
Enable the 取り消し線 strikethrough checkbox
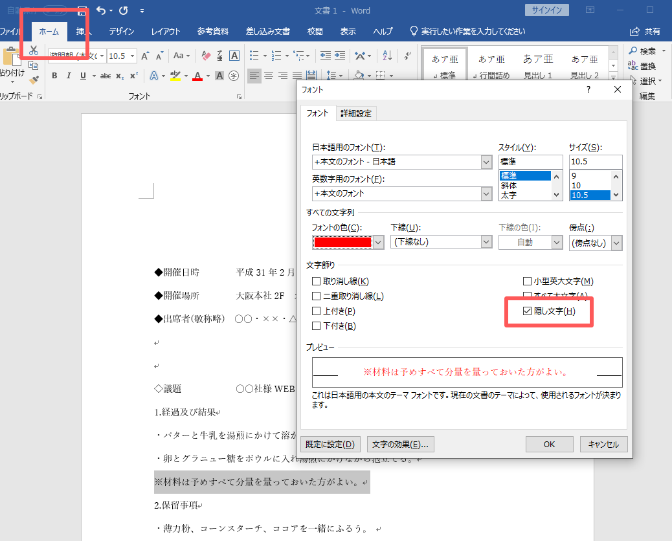[x=317, y=282]
